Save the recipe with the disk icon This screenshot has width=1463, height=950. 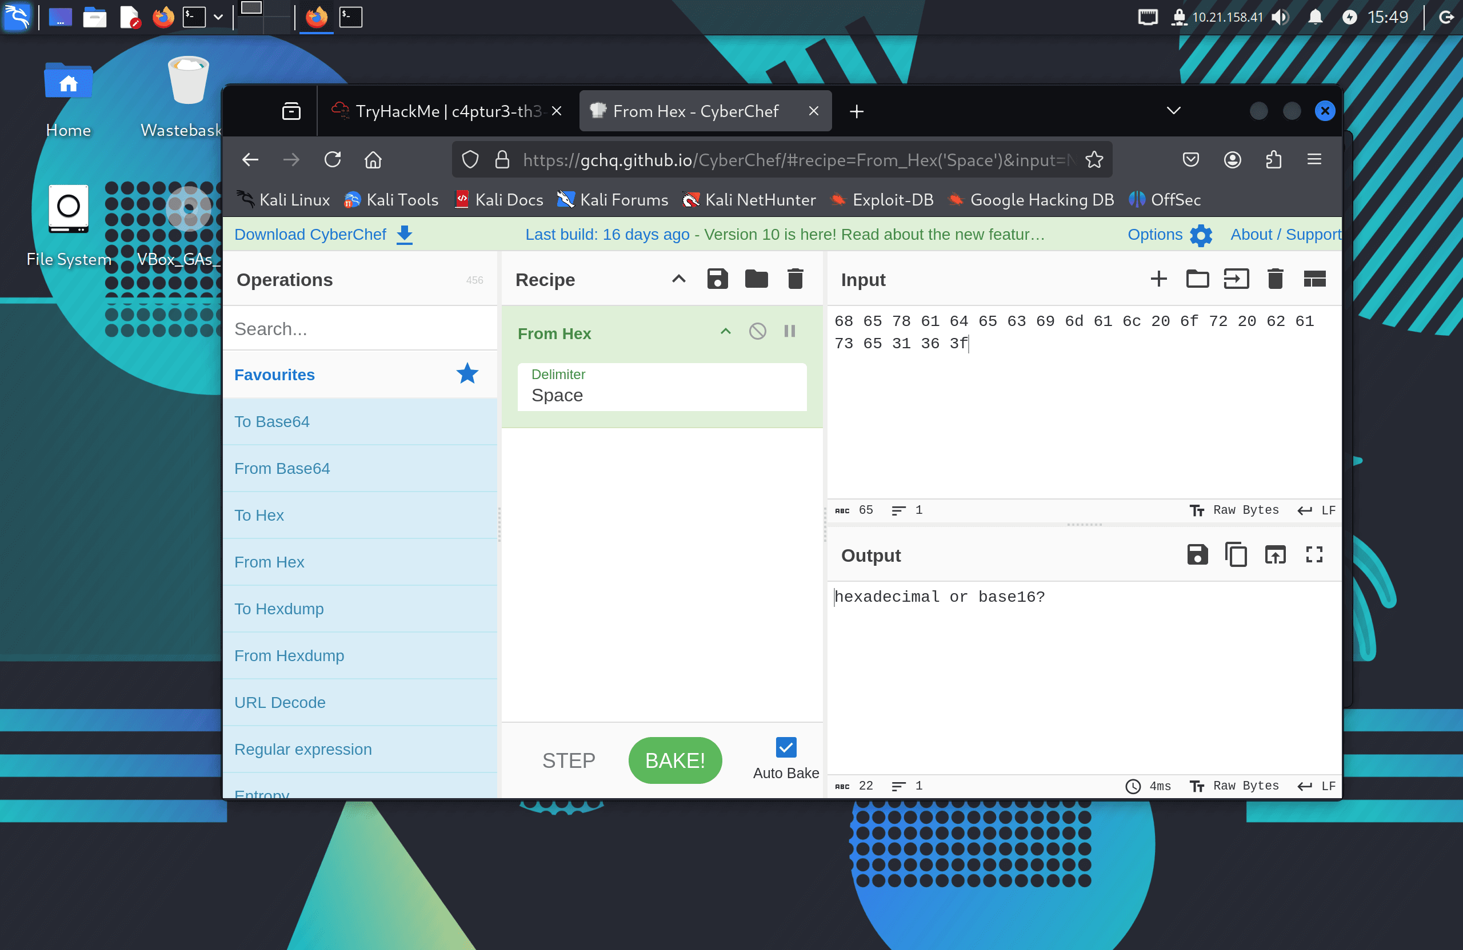point(717,279)
